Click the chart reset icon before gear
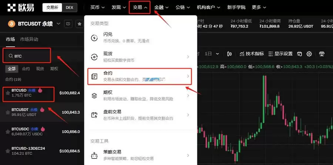Screen dimensions: 333x165 tap(299, 54)
